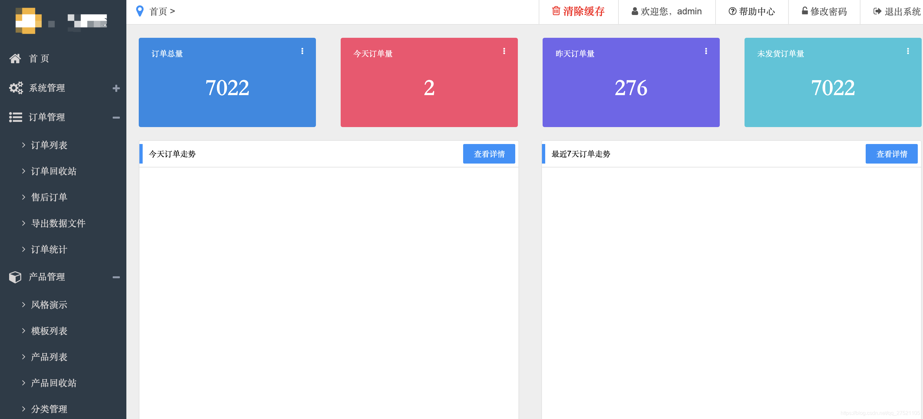The image size is (923, 419).
Task: Expand 系统管理 with the plus sign
Action: 116,88
